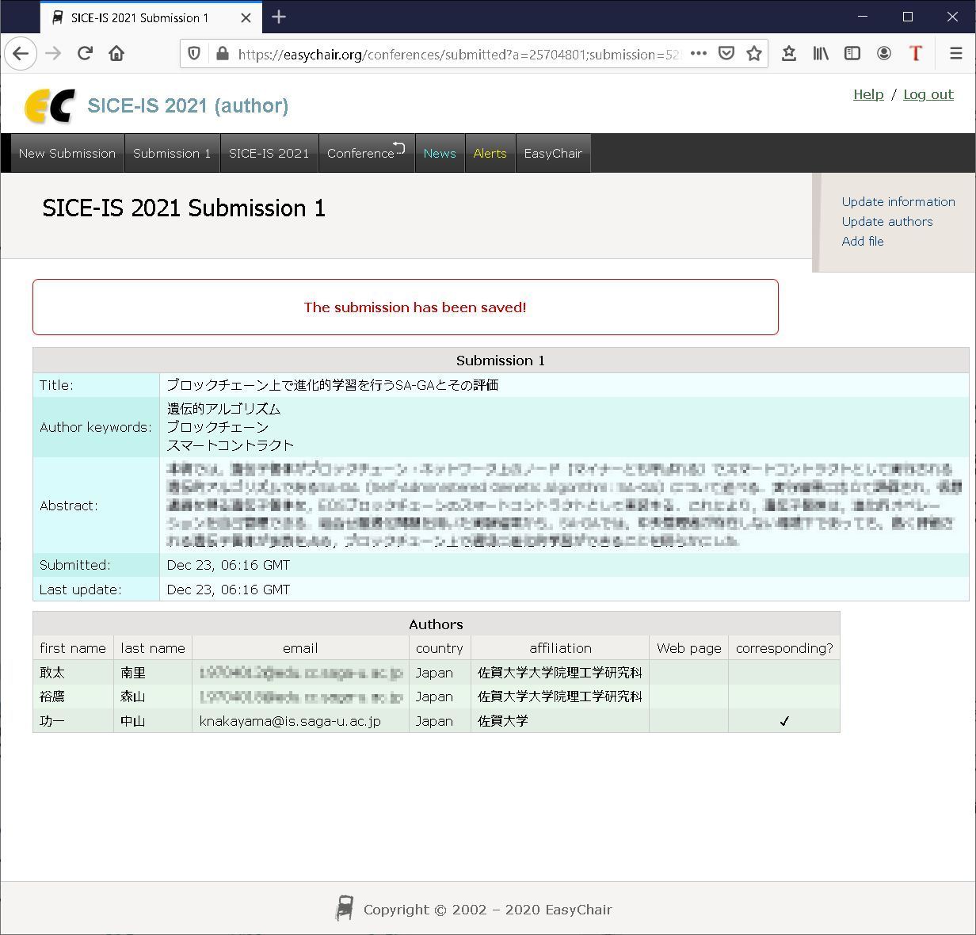Viewport: 976px width, 935px height.
Task: Open the Firefox library icon
Action: 821,54
